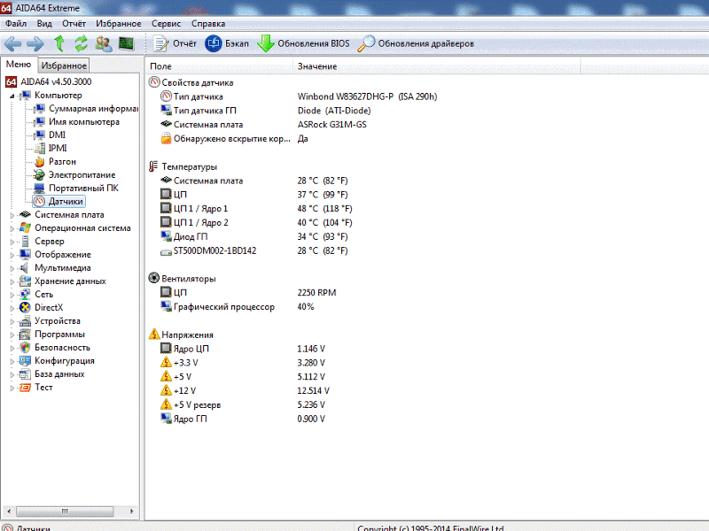This screenshot has height=531, width=709.
Task: Select the IPMI tree item
Action: (51, 148)
